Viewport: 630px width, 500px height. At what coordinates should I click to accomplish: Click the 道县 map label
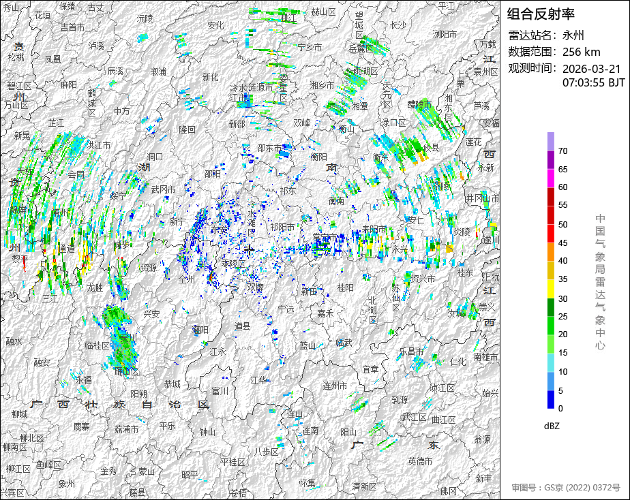click(x=242, y=327)
